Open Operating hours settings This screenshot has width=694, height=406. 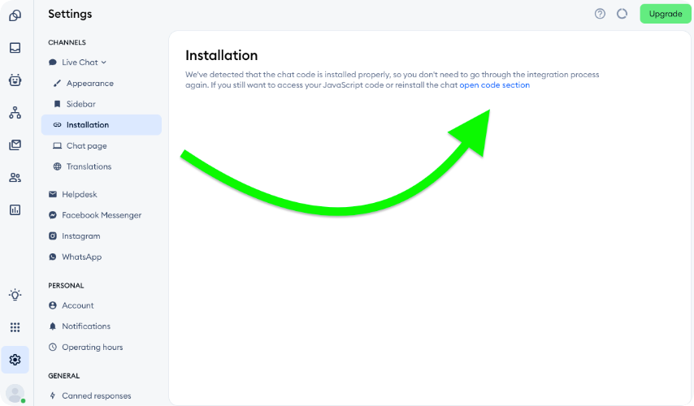(92, 348)
